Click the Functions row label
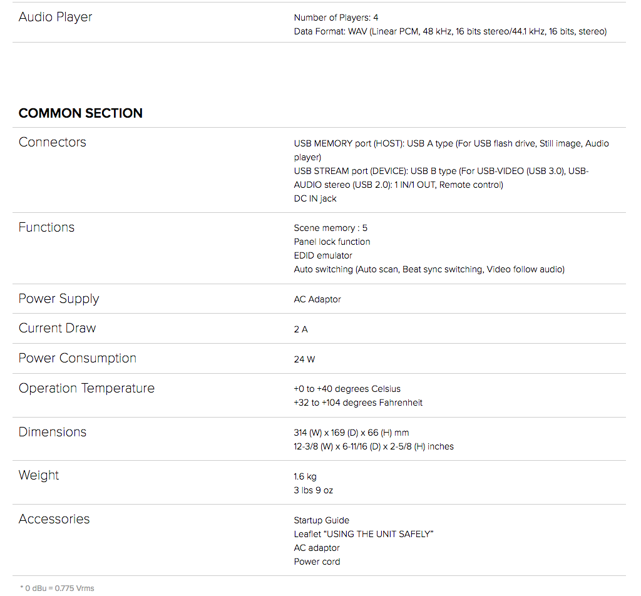The width and height of the screenshot is (641, 596). [46, 227]
